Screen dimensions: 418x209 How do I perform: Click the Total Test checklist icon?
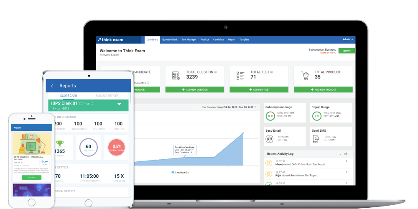tap(240, 76)
